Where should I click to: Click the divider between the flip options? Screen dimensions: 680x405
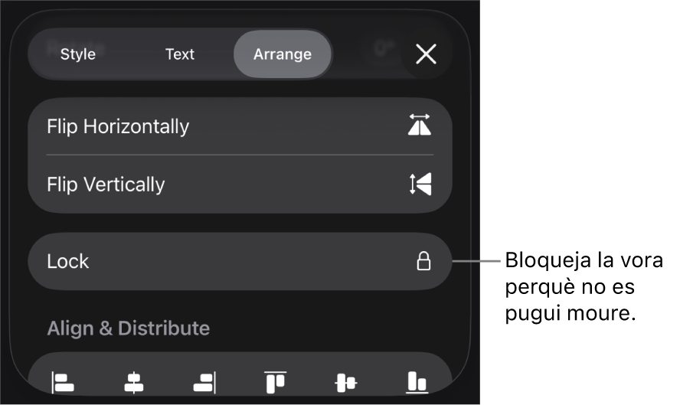click(x=240, y=155)
